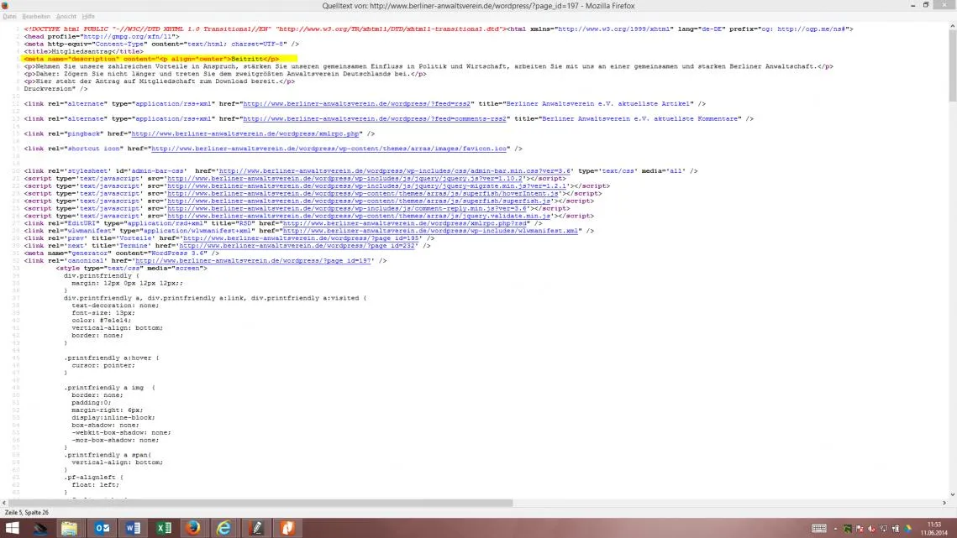The image size is (957, 538).
Task: Open the jquery.validate.min.js script link
Action: coord(360,216)
